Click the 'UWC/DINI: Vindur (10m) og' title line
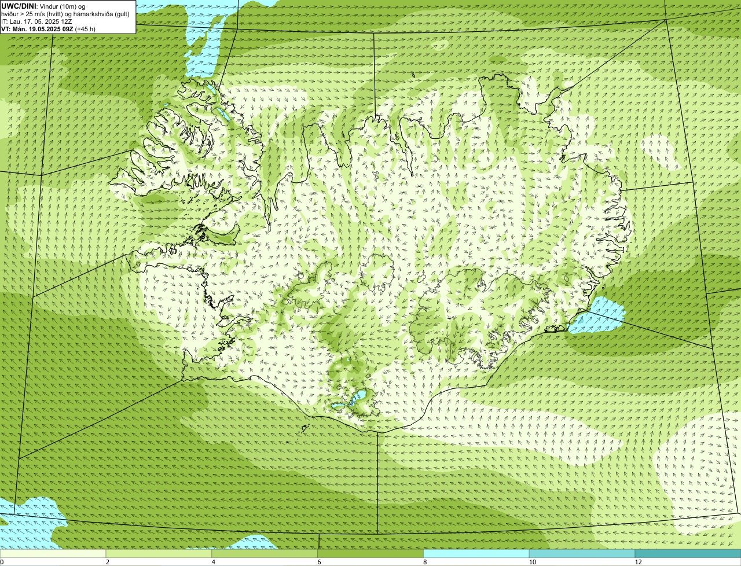The height and width of the screenshot is (566, 741). coord(43,6)
